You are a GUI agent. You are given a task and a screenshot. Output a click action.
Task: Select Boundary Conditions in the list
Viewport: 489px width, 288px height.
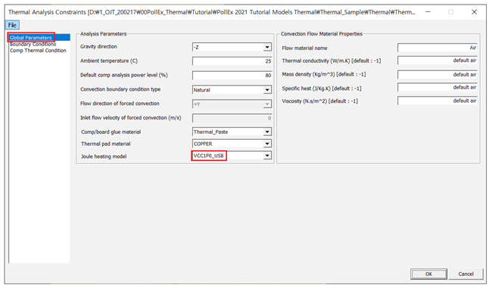coord(33,44)
